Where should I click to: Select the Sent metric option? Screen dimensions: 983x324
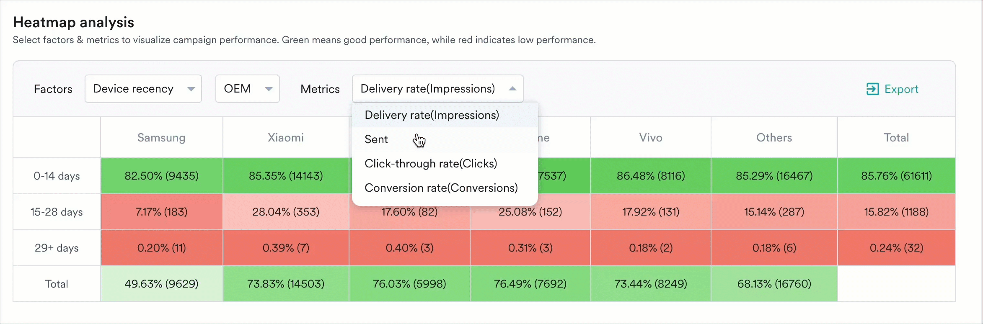click(376, 139)
